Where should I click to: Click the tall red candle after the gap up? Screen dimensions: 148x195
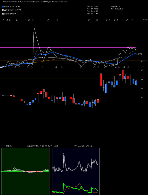pyautogui.click(x=101, y=80)
